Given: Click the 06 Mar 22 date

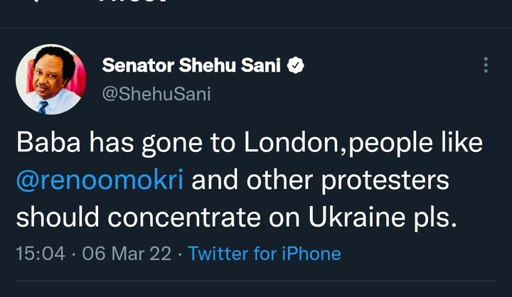Looking at the screenshot, I should point(127,253).
